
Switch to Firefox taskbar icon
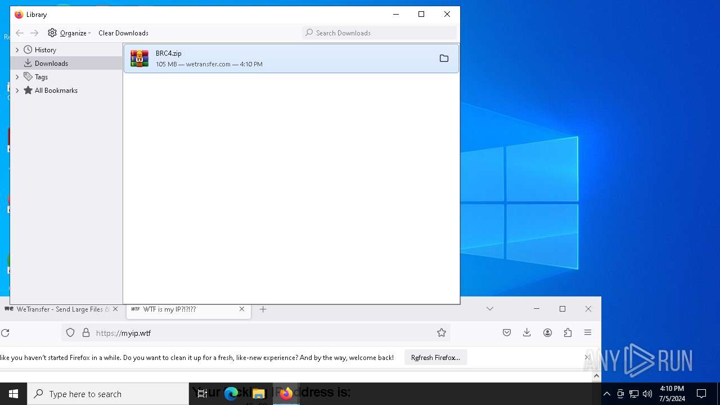click(x=286, y=394)
